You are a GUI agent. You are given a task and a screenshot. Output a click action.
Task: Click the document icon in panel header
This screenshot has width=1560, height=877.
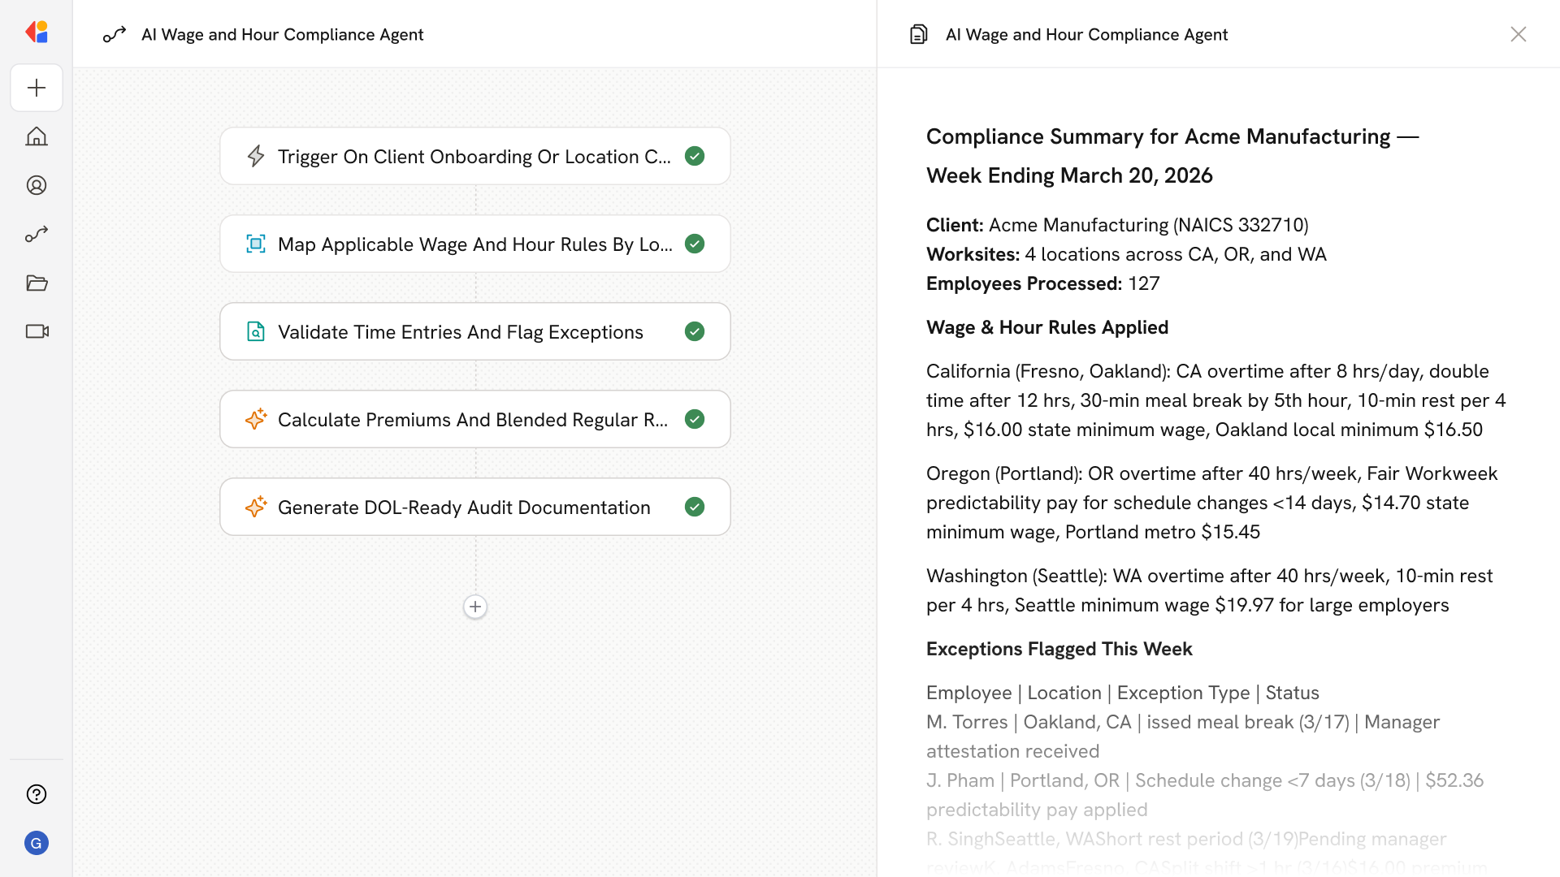918,34
